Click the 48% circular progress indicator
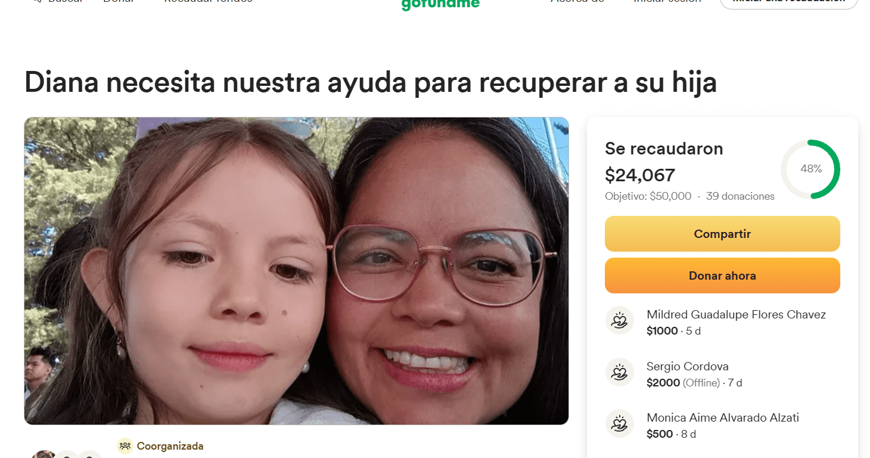870x458 pixels. point(810,169)
